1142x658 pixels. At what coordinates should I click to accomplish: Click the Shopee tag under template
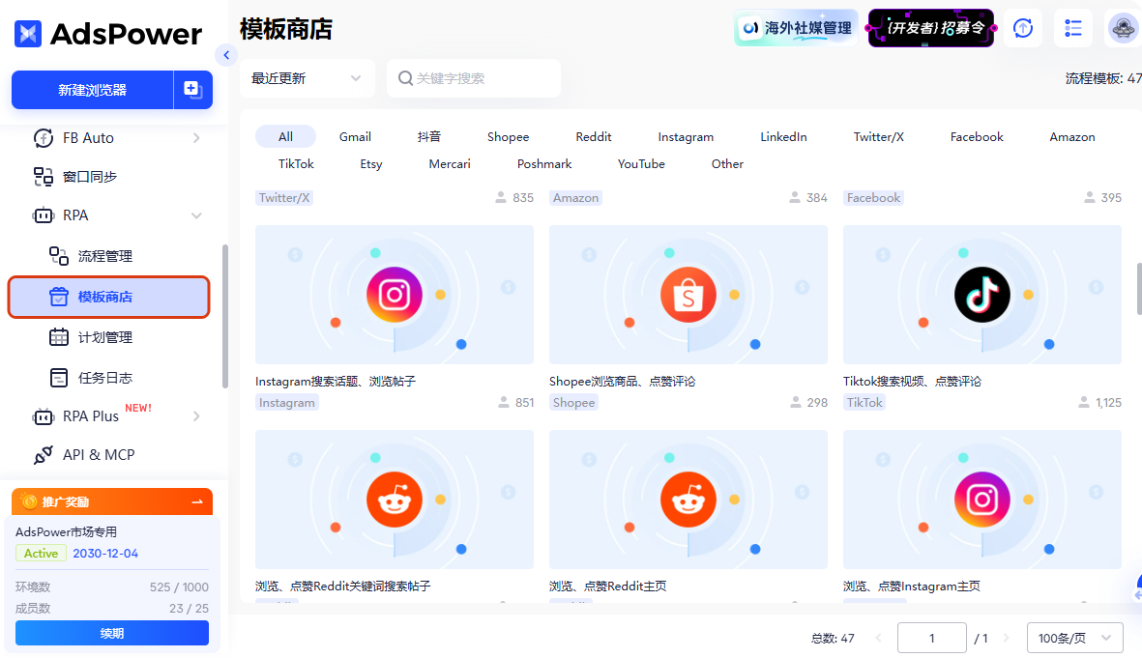573,403
